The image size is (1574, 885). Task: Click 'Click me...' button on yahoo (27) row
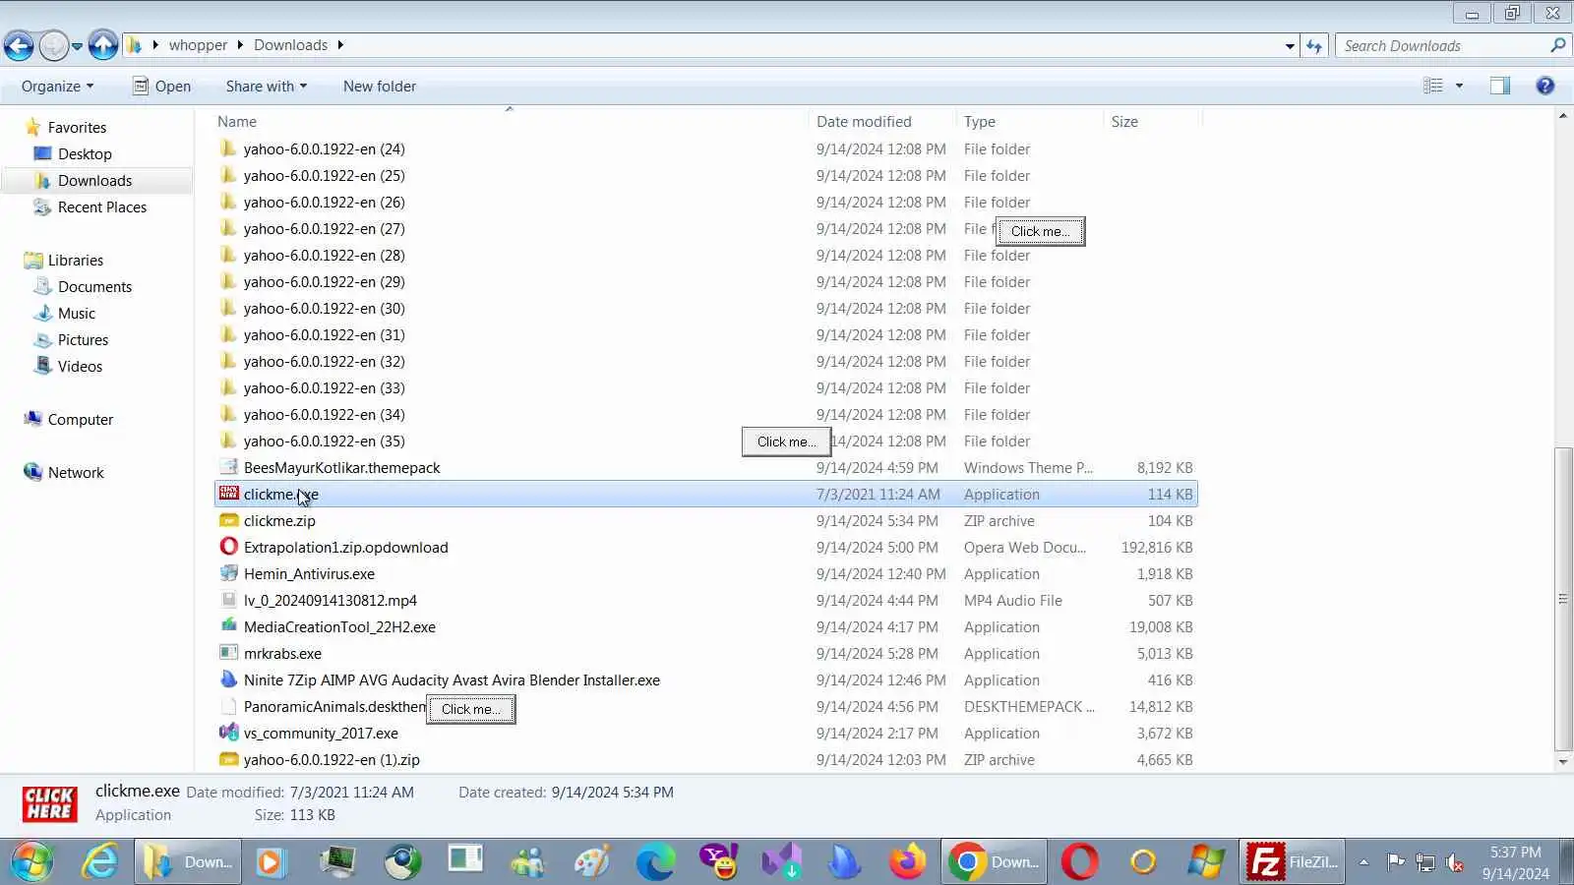[1041, 231]
